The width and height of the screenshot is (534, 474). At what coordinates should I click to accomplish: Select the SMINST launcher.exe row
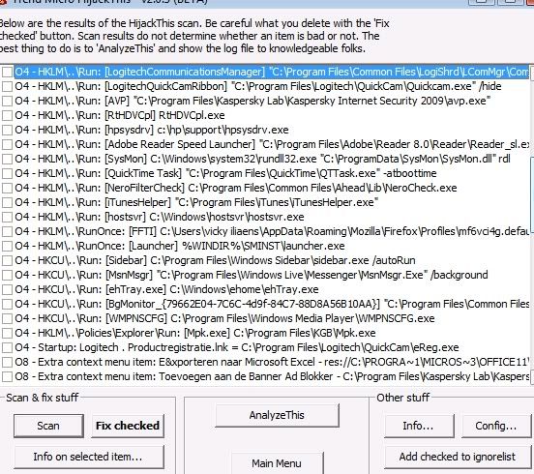[x=180, y=246]
